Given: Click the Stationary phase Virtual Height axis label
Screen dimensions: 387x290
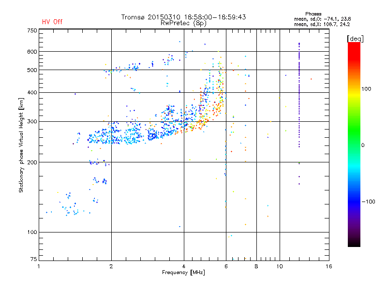Looking at the screenshot, I should (21, 145).
